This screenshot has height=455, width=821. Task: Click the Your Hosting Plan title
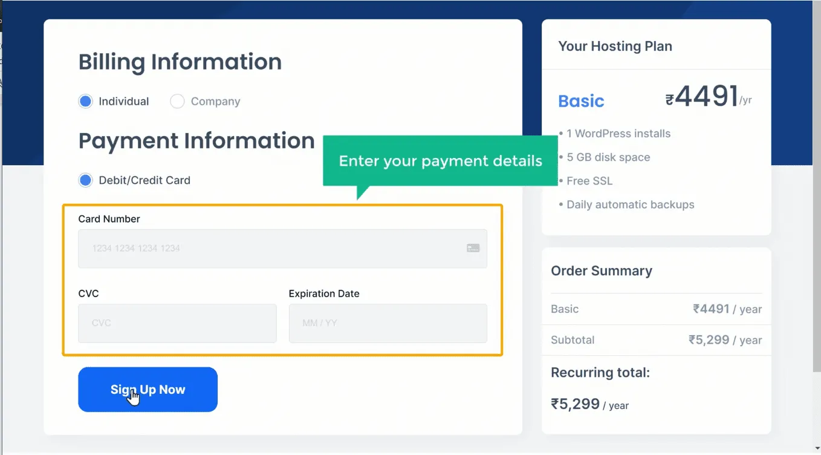[615, 47]
